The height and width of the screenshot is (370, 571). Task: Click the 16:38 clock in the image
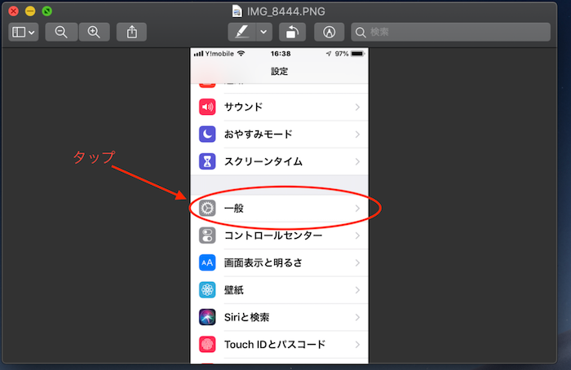pyautogui.click(x=281, y=54)
